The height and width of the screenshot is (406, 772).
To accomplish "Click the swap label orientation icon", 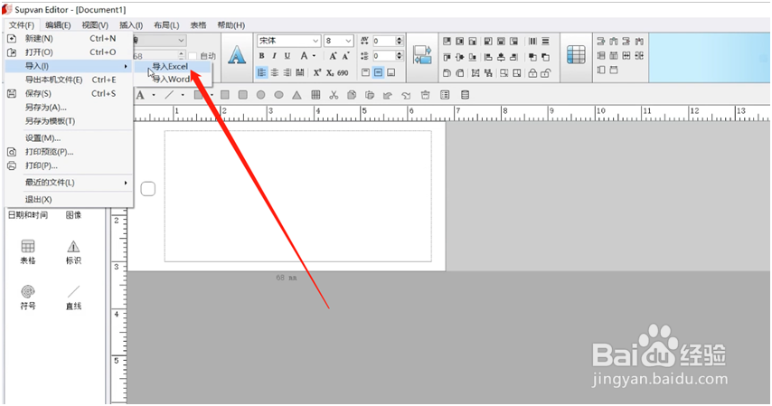I will pyautogui.click(x=422, y=54).
